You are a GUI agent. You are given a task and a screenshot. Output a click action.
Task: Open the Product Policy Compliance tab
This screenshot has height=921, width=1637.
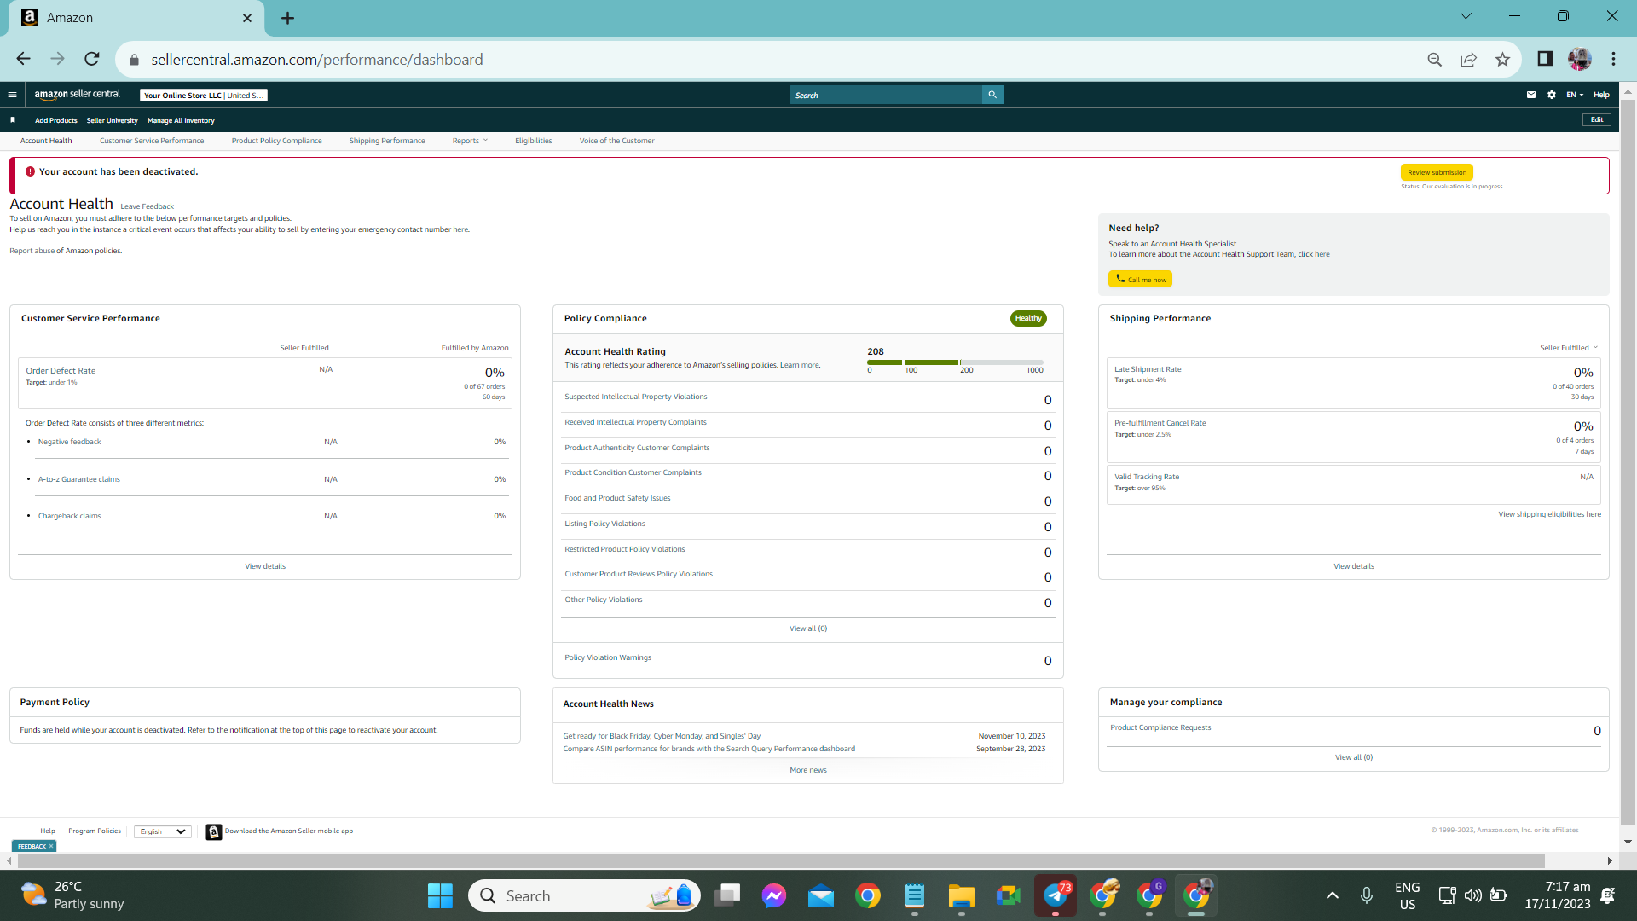(x=277, y=141)
